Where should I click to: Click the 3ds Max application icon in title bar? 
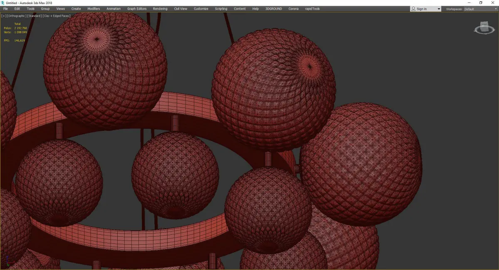(3, 3)
